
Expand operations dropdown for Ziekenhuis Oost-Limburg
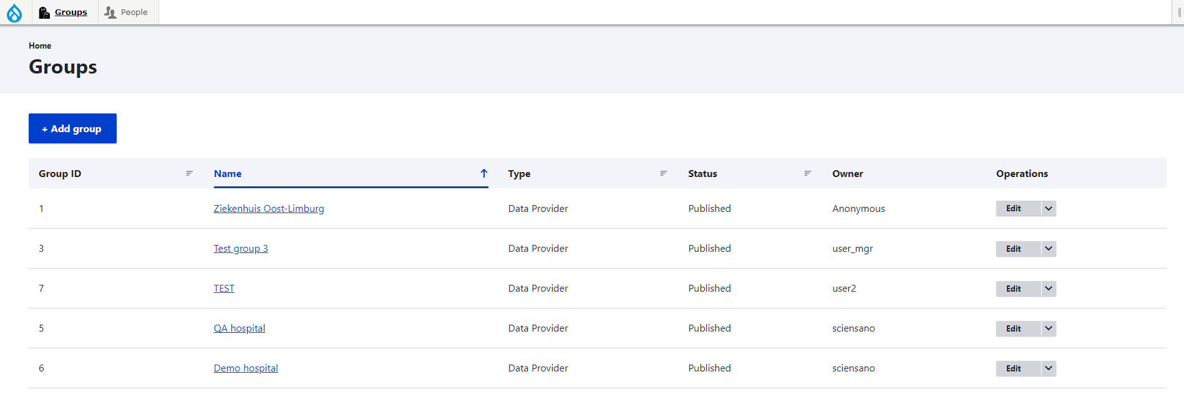[1049, 209]
